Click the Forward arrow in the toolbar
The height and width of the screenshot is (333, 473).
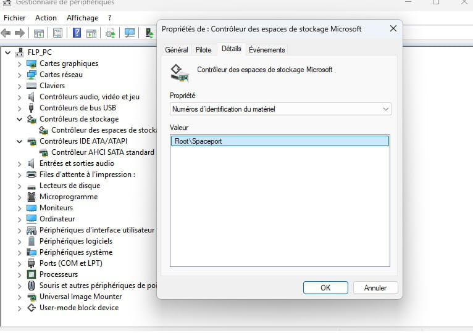click(20, 33)
